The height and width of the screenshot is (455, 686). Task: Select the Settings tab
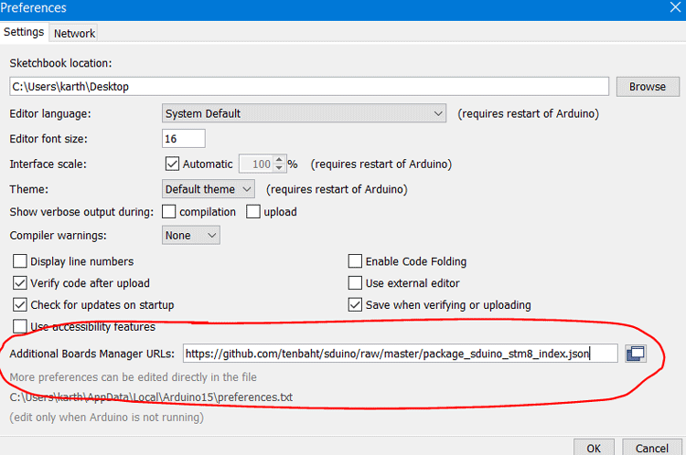[24, 32]
